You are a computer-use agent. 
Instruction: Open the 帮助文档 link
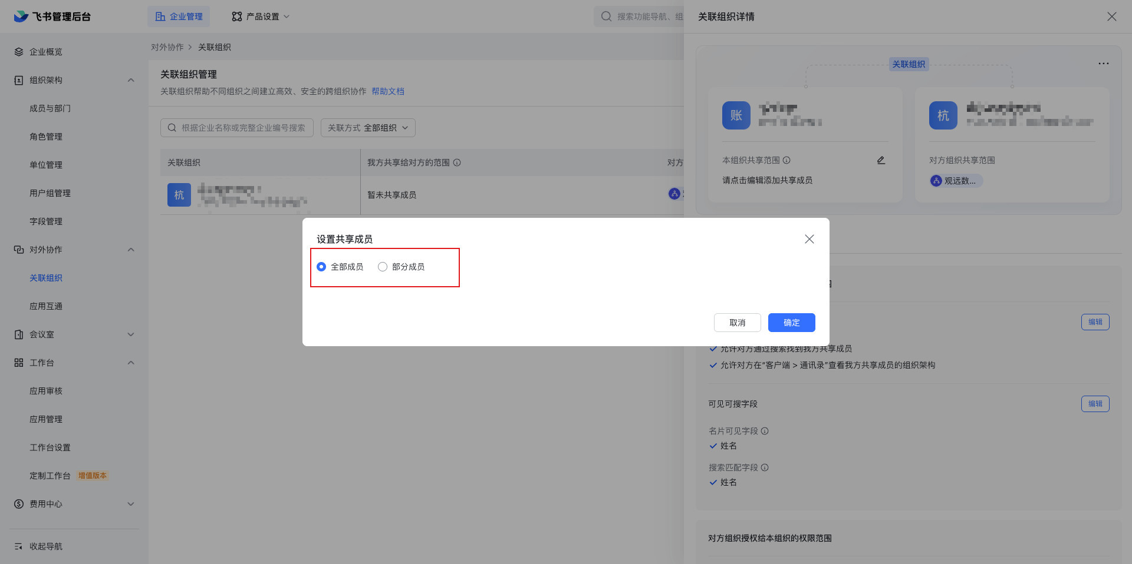point(388,91)
